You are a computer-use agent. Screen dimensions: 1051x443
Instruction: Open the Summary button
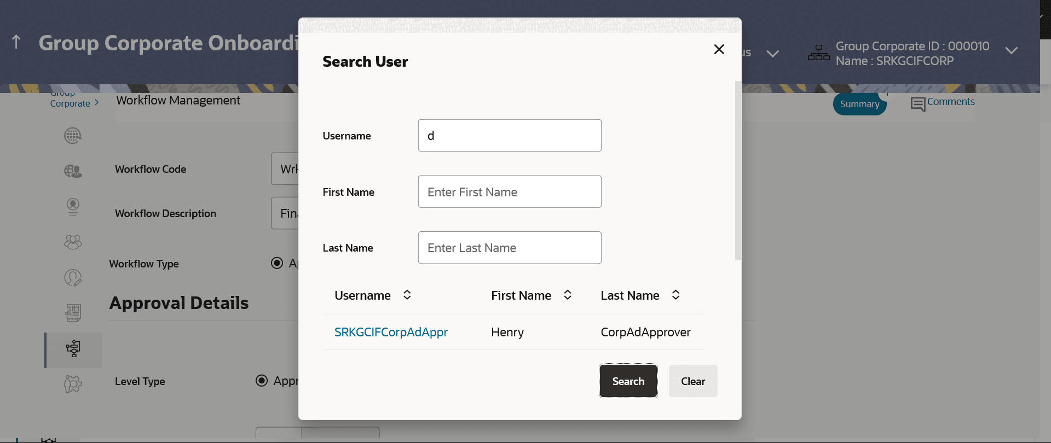pyautogui.click(x=859, y=104)
